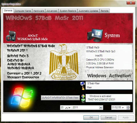The width and height of the screenshot is (137, 123).
Task: Click the computer monitor System icon
Action: (x=95, y=35)
